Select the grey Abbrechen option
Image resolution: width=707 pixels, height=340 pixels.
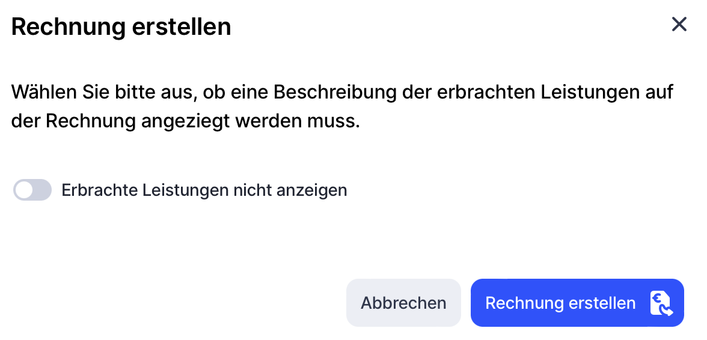tap(403, 303)
